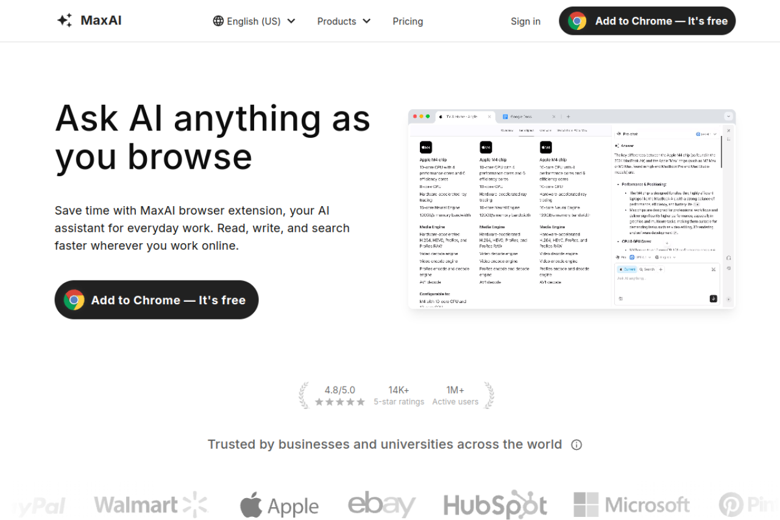The height and width of the screenshot is (520, 780).
Task: Open the Products dropdown menu
Action: pos(344,21)
